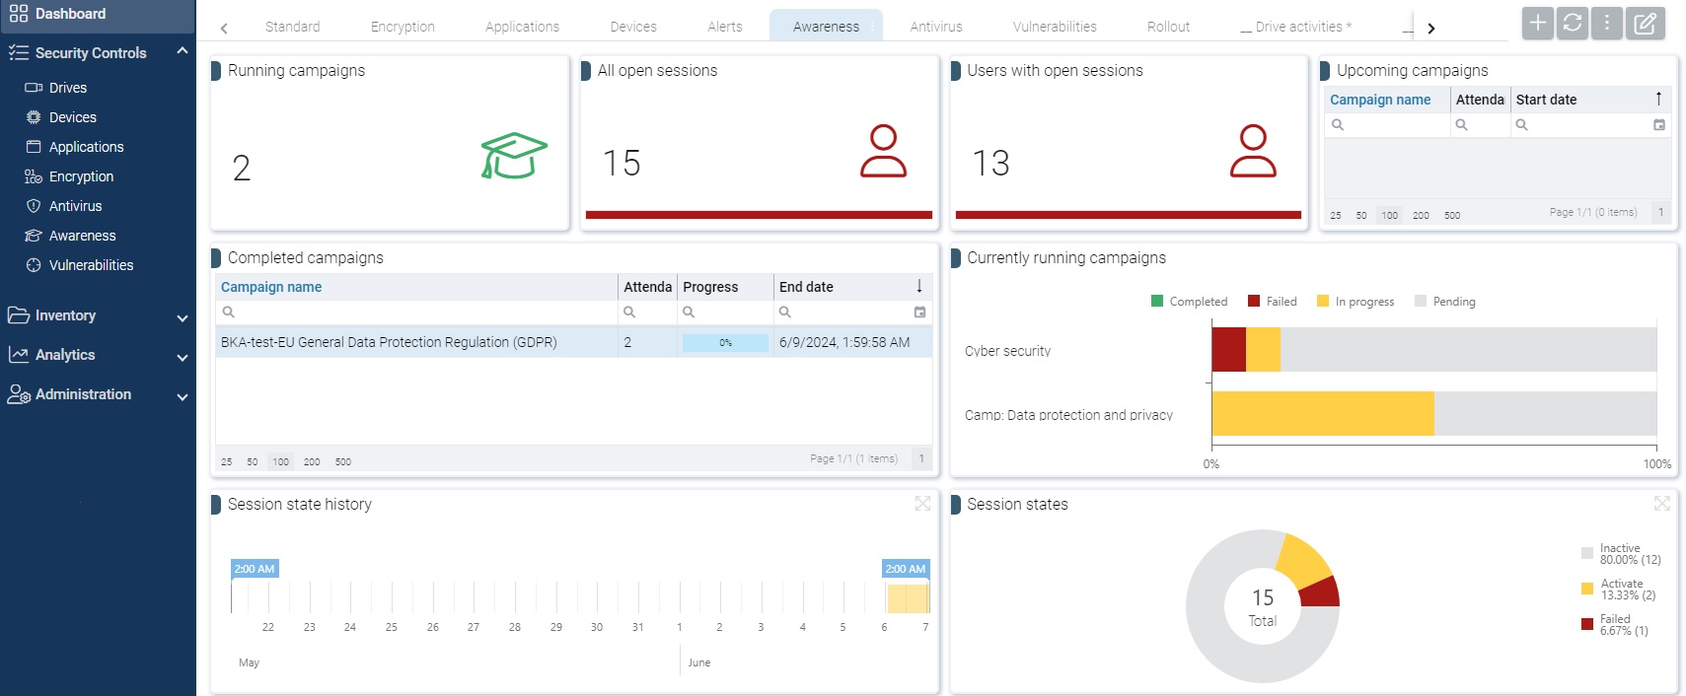Maximize the Session states panel

click(1662, 504)
